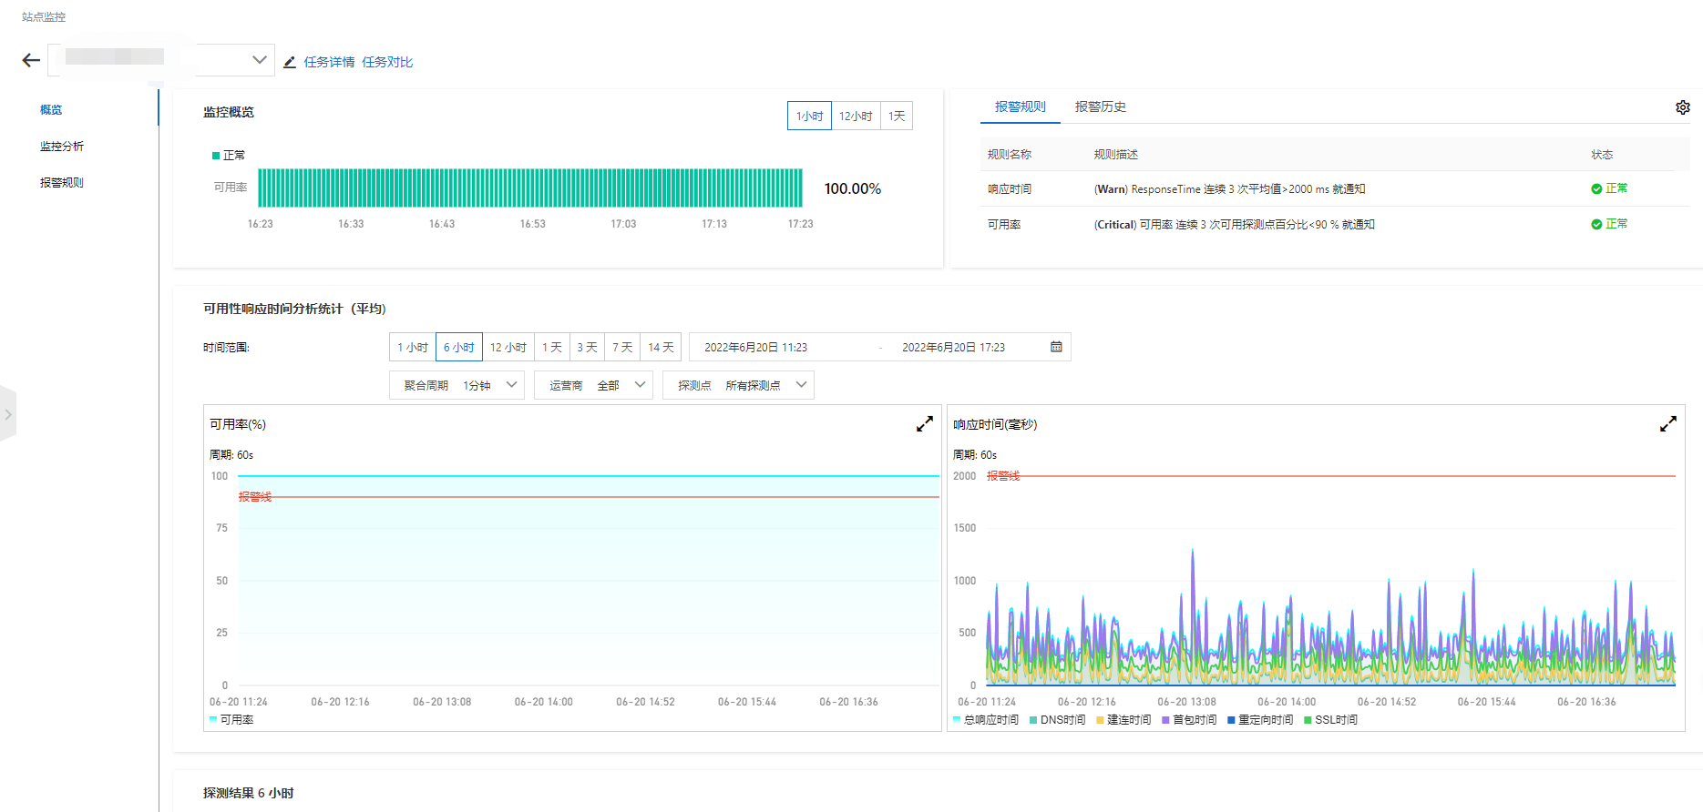
Task: Open alarm rules settings gear
Action: click(x=1682, y=107)
